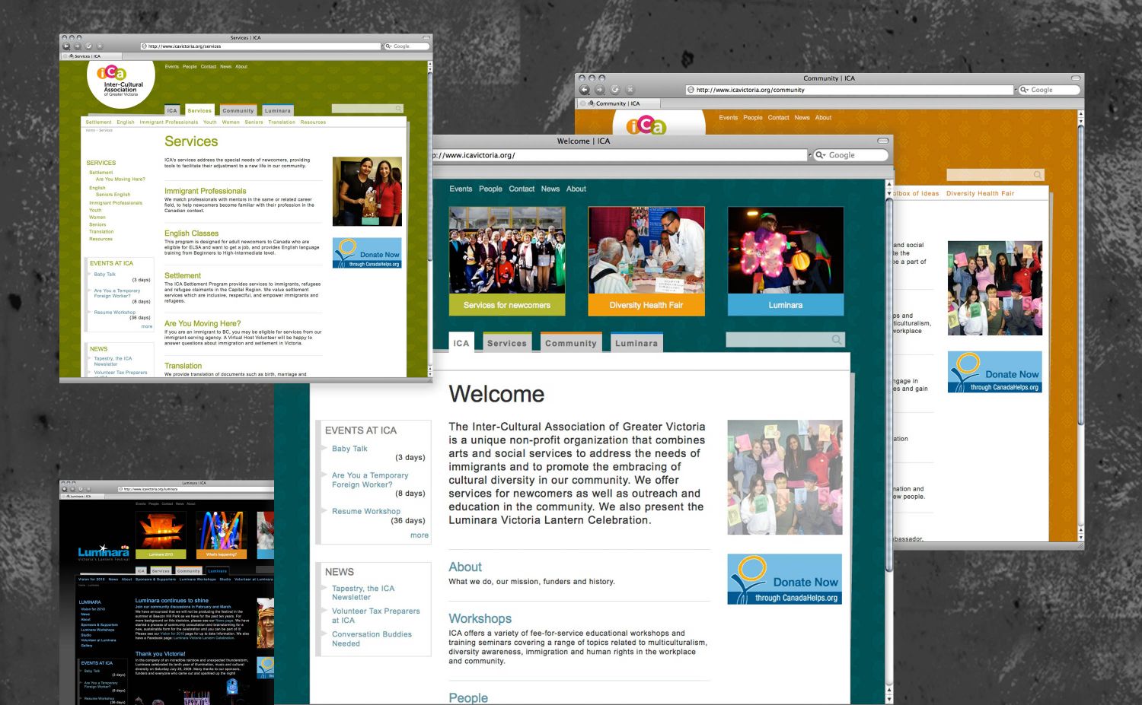This screenshot has width=1142, height=705.
Task: Switch to Community tab on Welcome page
Action: tap(570, 343)
